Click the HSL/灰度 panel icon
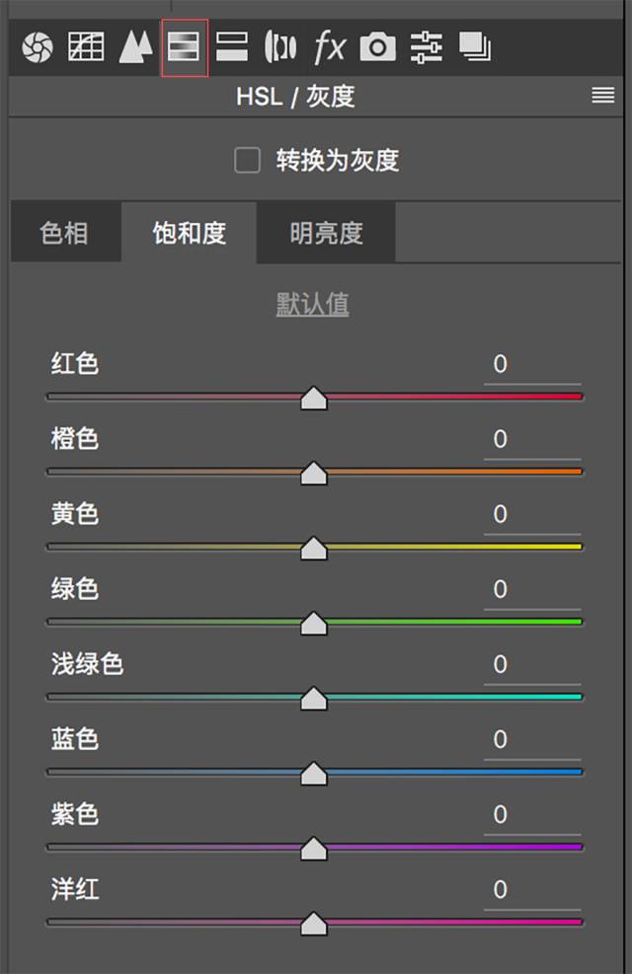This screenshot has height=974, width=632. click(x=184, y=45)
